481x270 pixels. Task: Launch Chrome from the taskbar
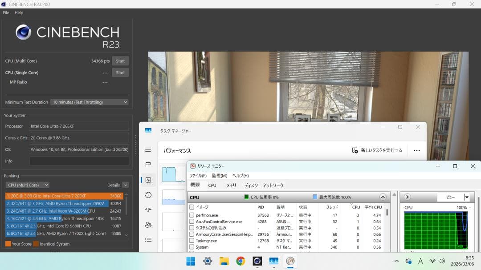(240, 261)
